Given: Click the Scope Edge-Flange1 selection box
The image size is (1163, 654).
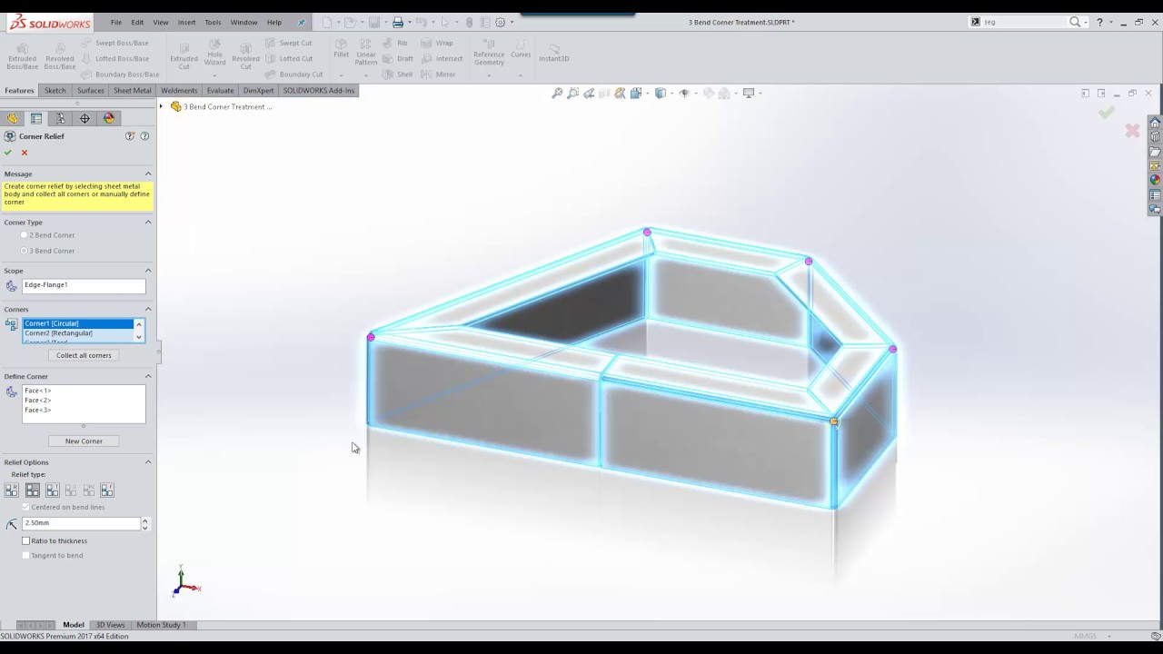Looking at the screenshot, I should click(x=84, y=285).
